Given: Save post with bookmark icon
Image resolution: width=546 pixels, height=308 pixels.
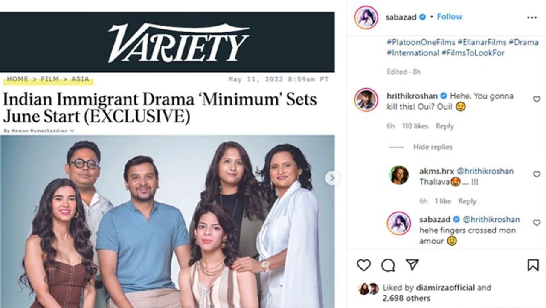Looking at the screenshot, I should tap(533, 265).
